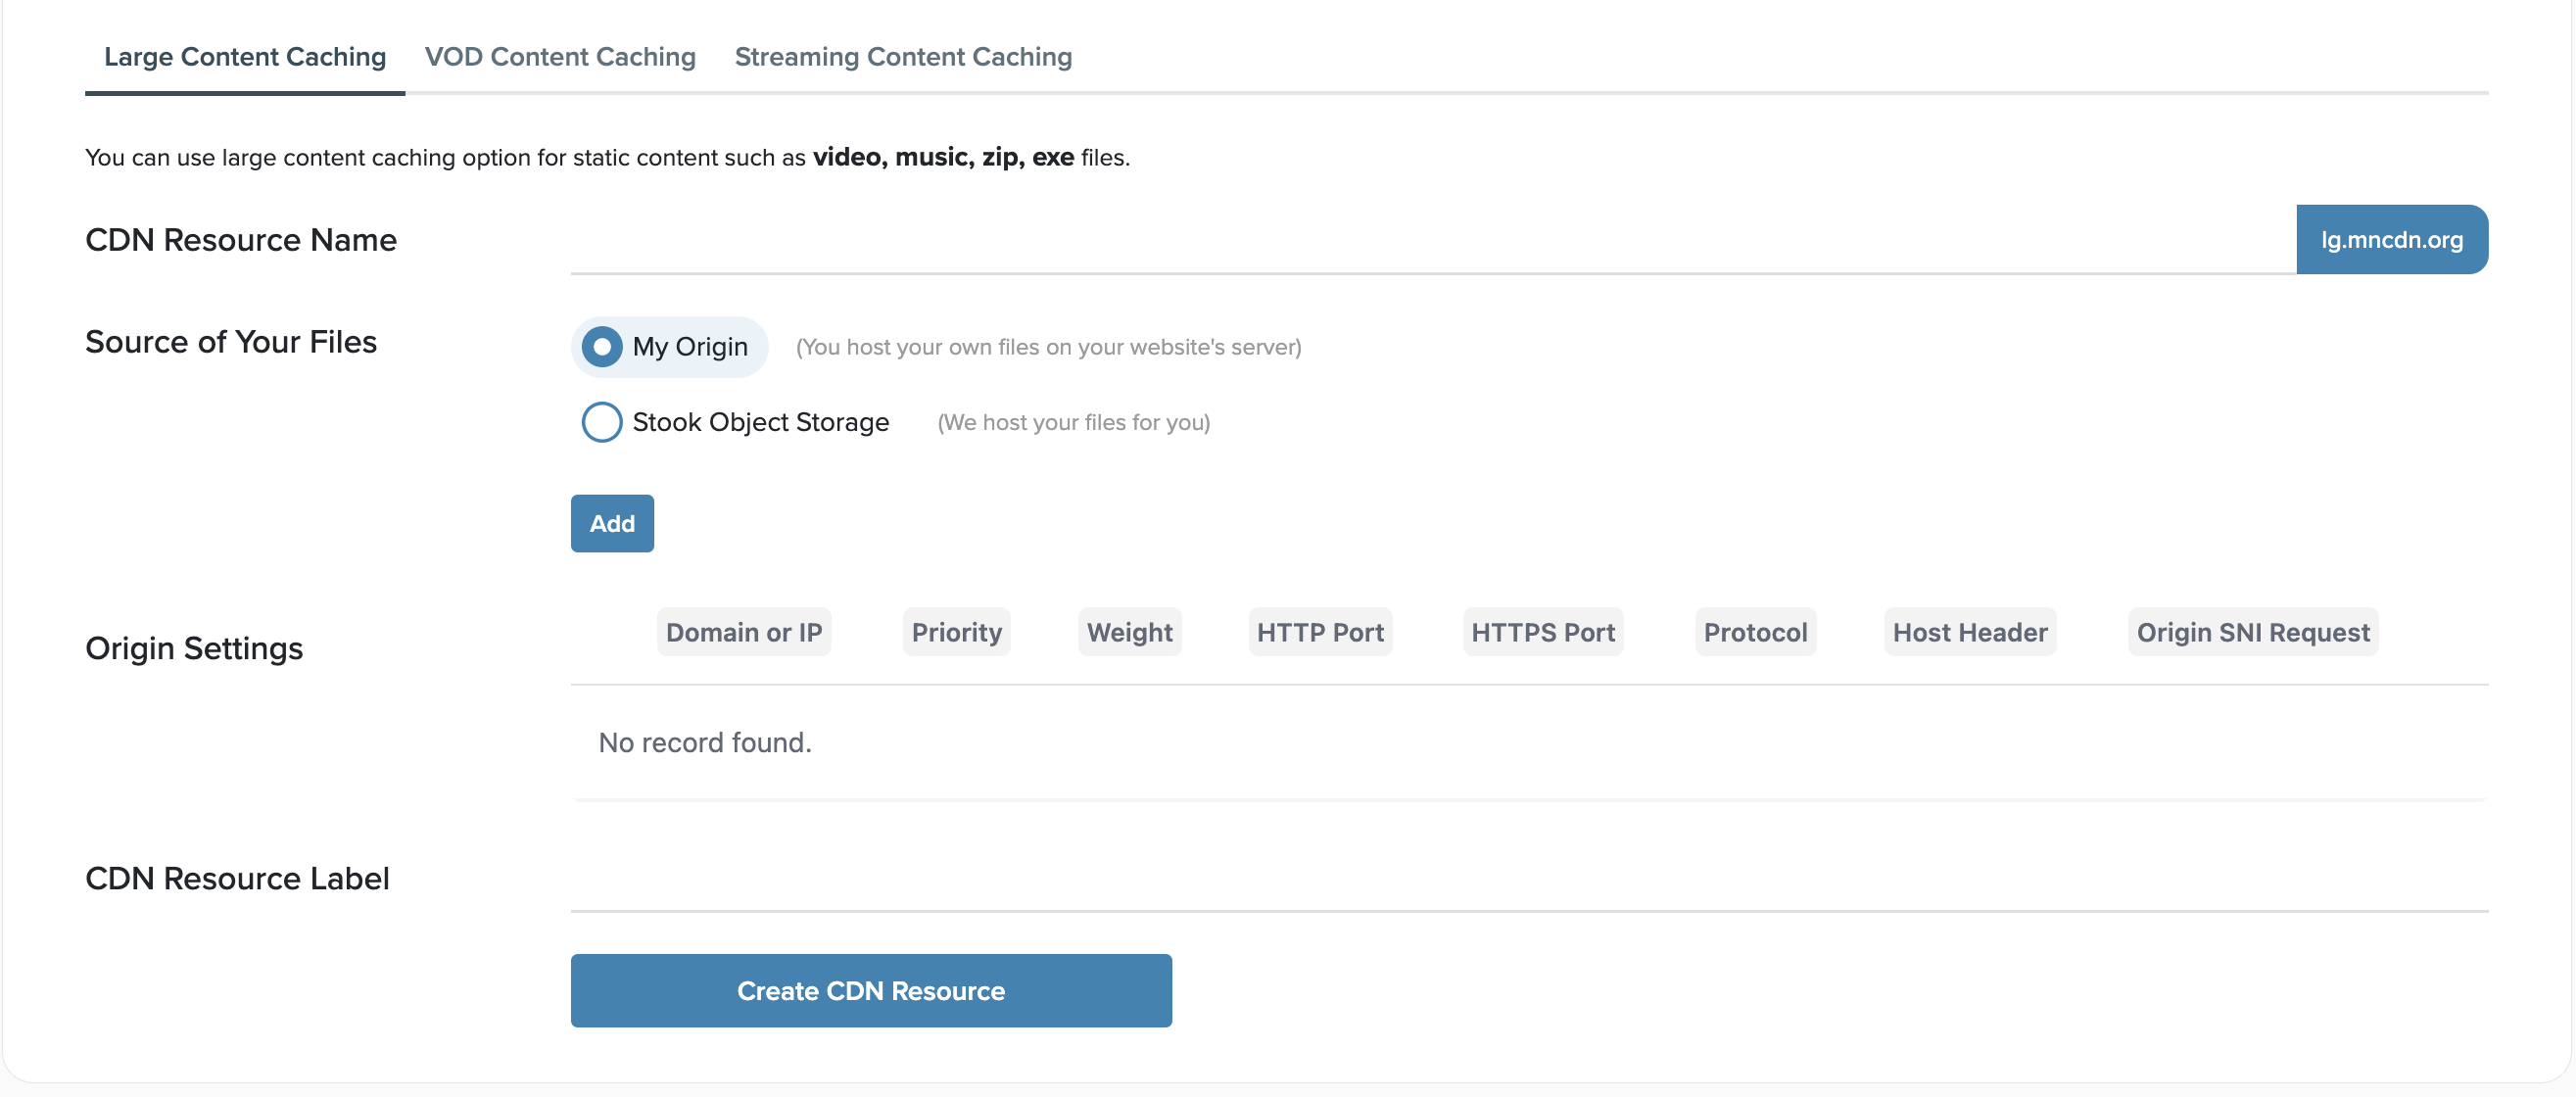
Task: Click the Protocol column header
Action: 1755,631
